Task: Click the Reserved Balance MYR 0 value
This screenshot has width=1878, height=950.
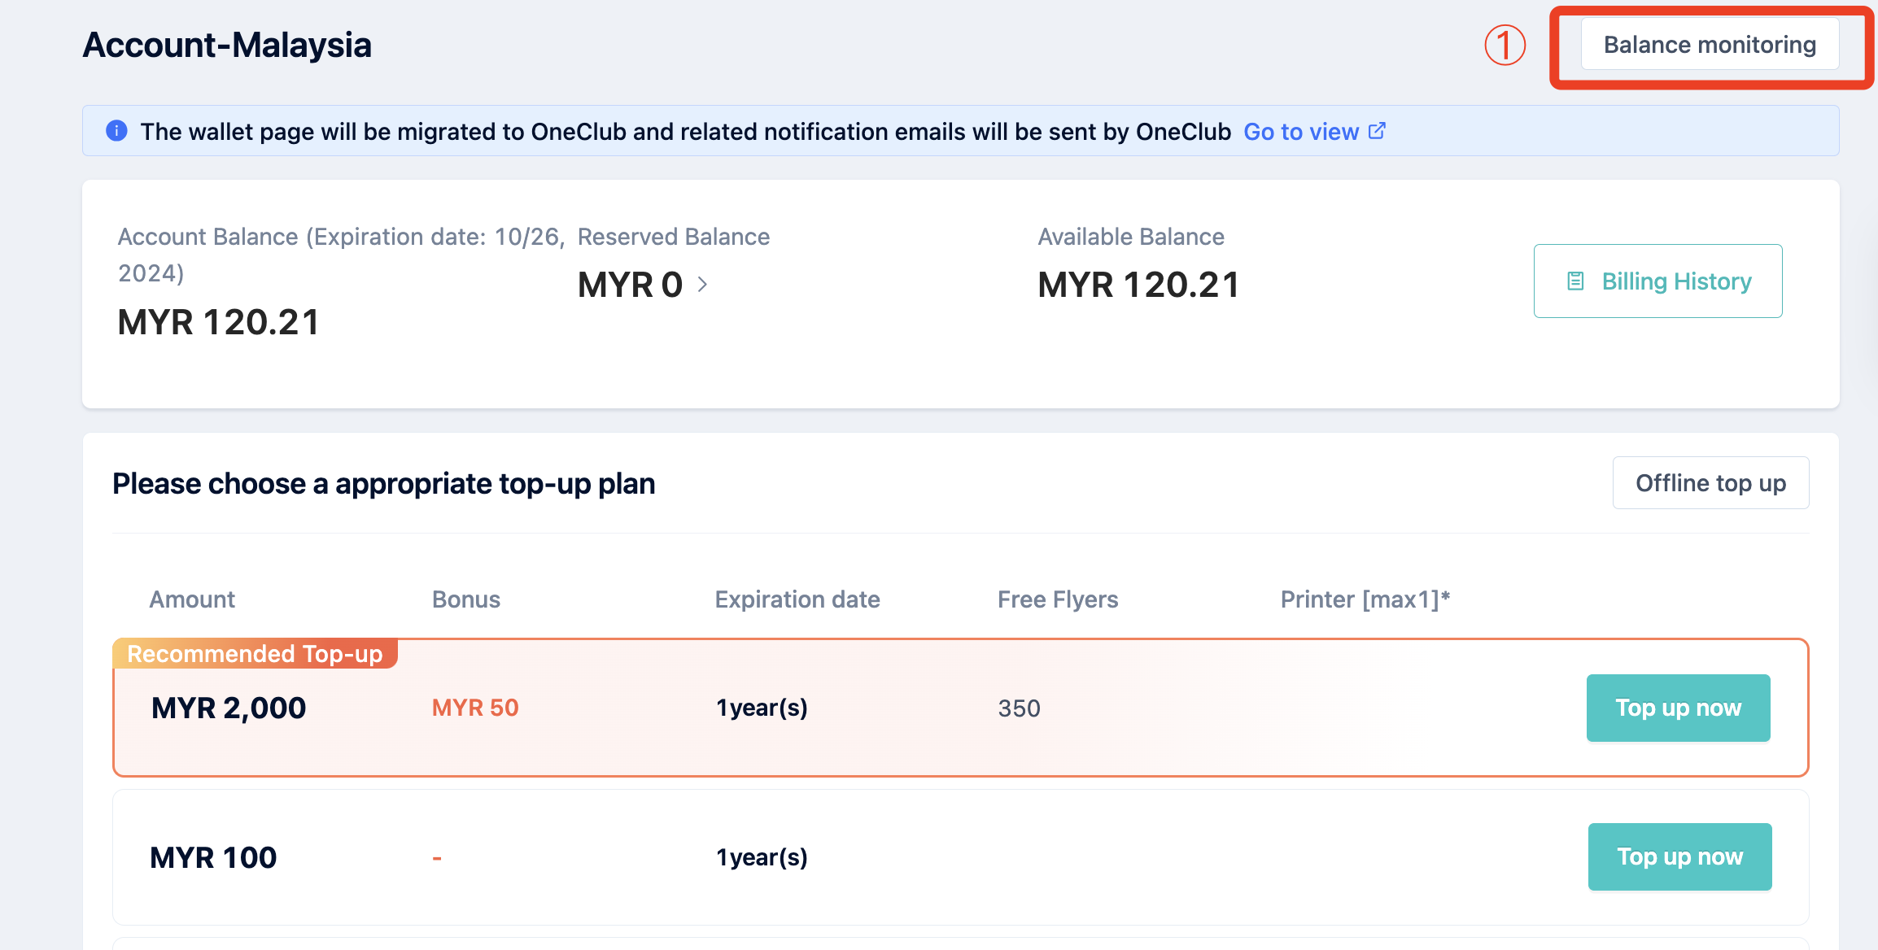Action: [630, 285]
